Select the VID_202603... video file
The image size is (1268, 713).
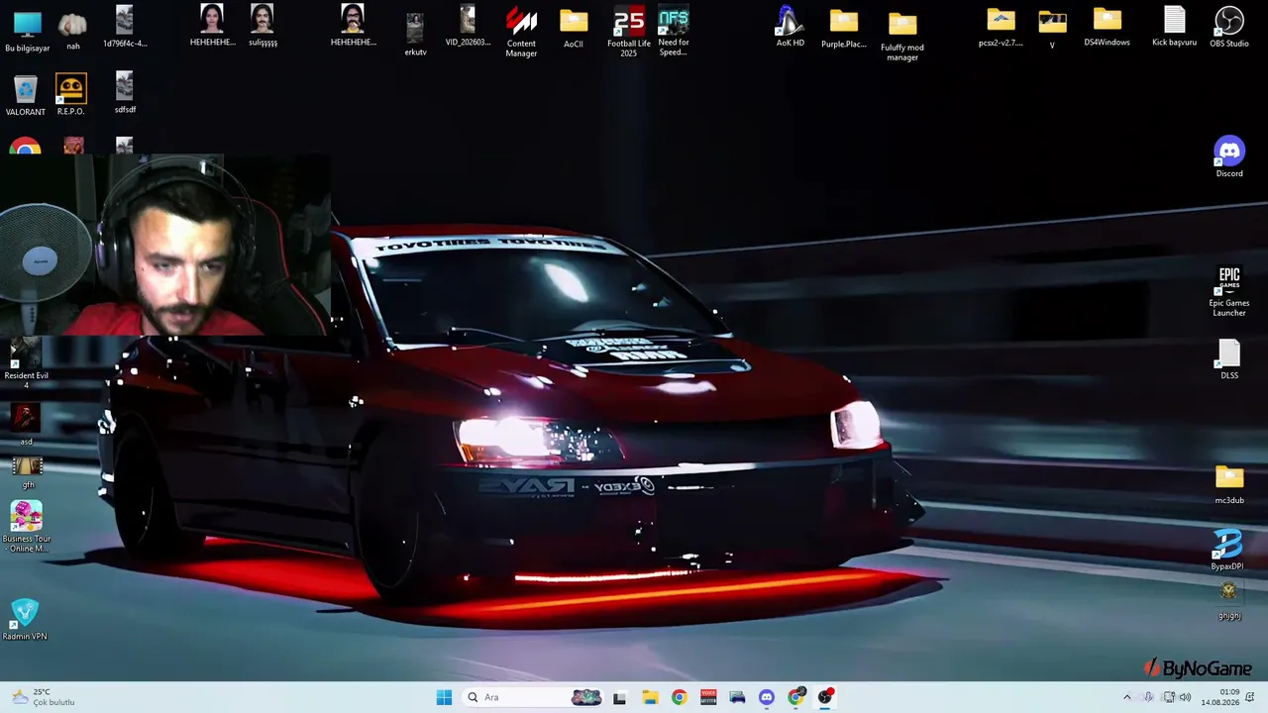[x=468, y=26]
